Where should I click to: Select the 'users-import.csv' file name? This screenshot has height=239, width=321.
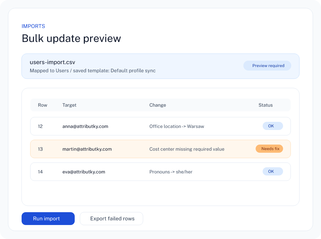(53, 62)
